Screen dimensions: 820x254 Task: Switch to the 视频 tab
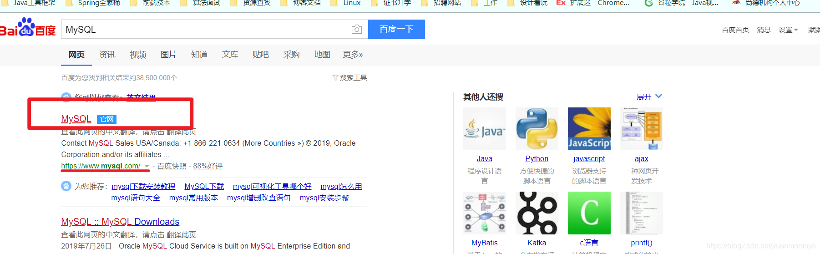click(x=138, y=55)
